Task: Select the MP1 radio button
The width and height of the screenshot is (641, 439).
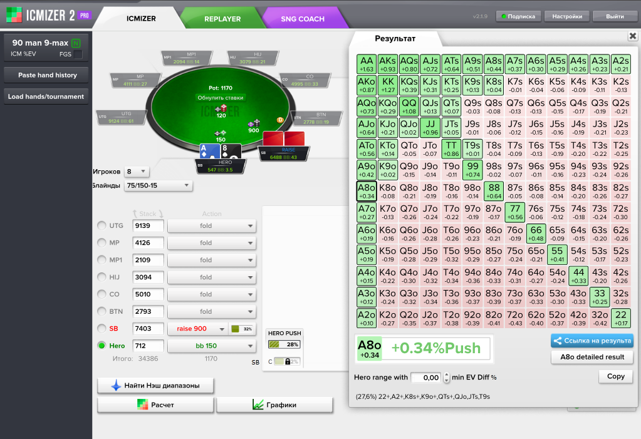Action: tap(102, 260)
